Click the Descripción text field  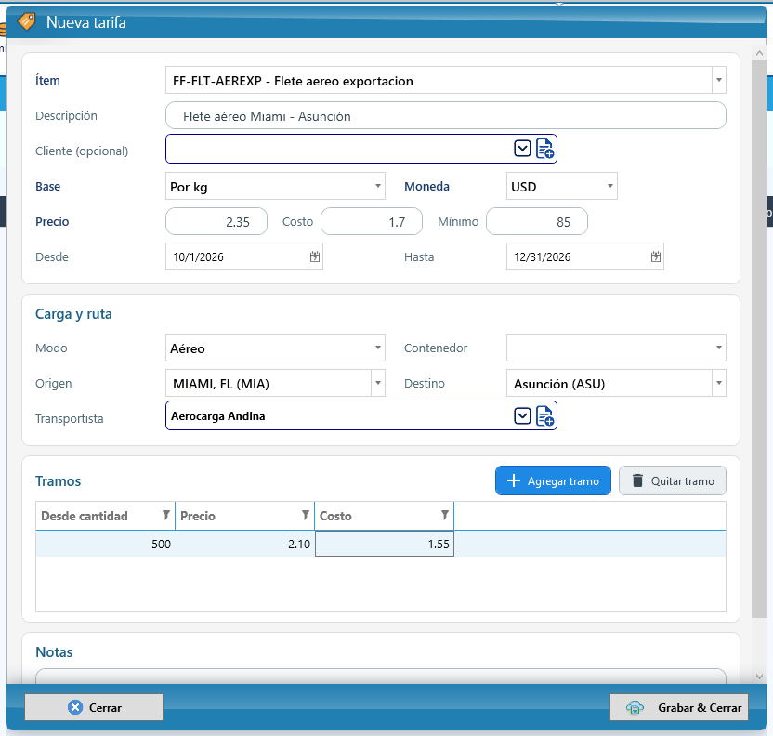tap(446, 116)
